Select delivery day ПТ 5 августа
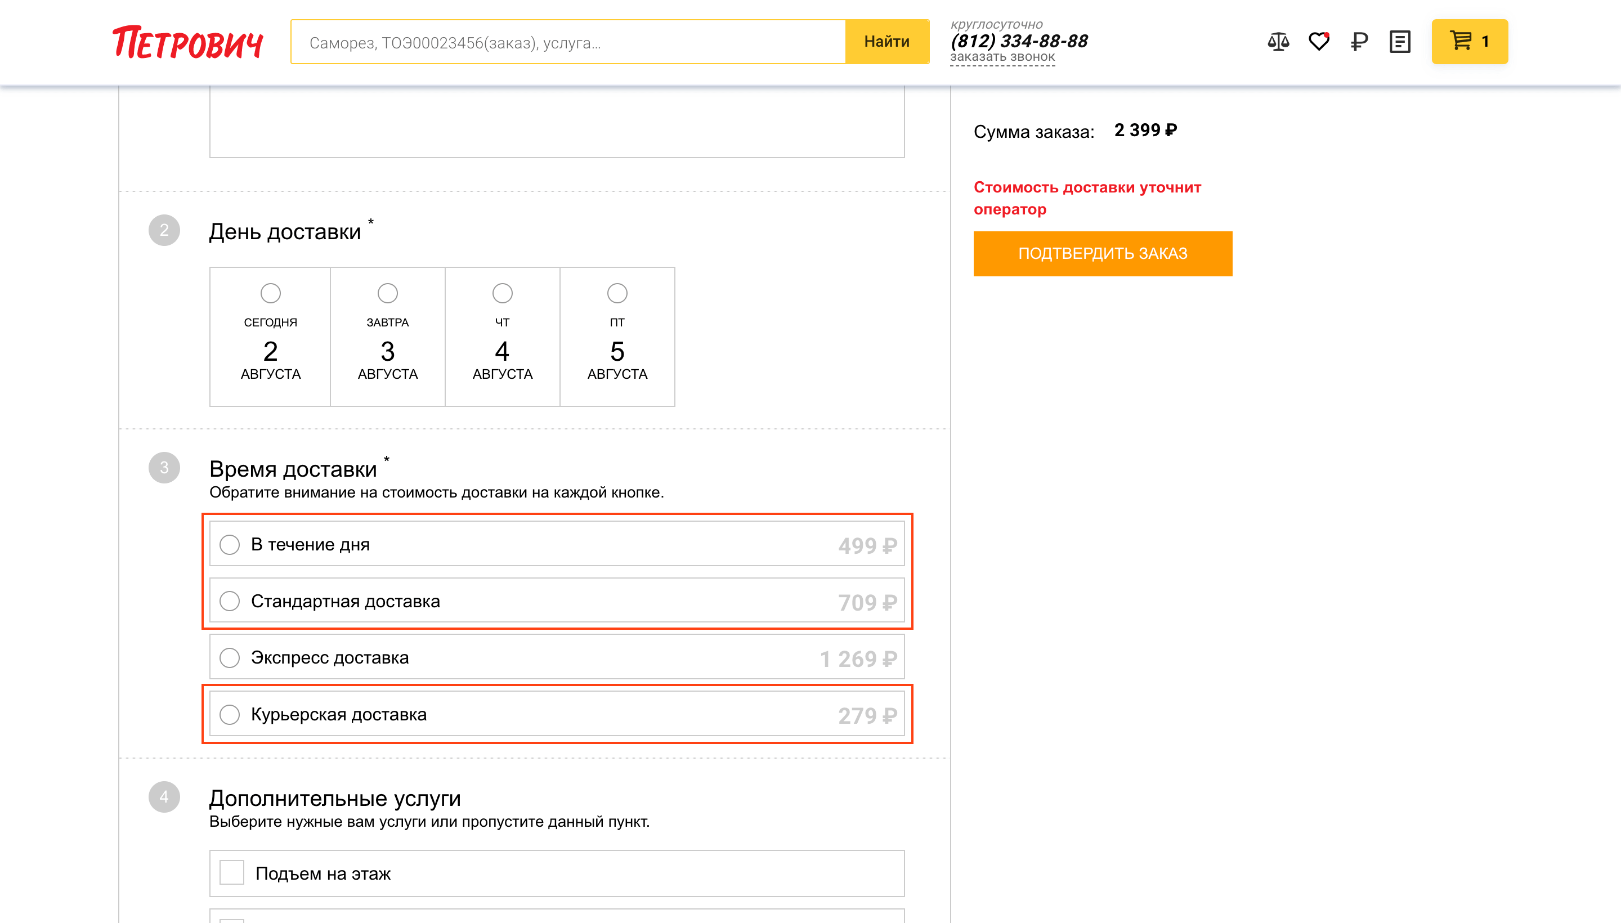The image size is (1621, 923). coord(617,337)
